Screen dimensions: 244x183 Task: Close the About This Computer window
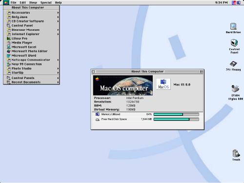(93, 72)
